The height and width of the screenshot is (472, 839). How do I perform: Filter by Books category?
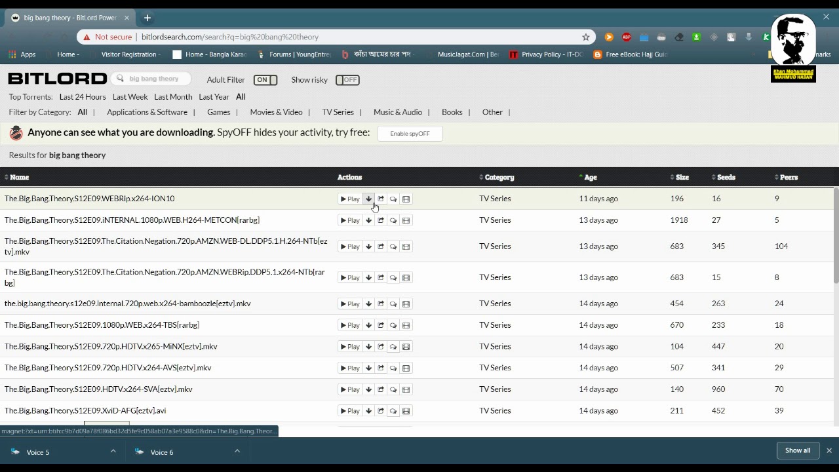[x=452, y=112]
